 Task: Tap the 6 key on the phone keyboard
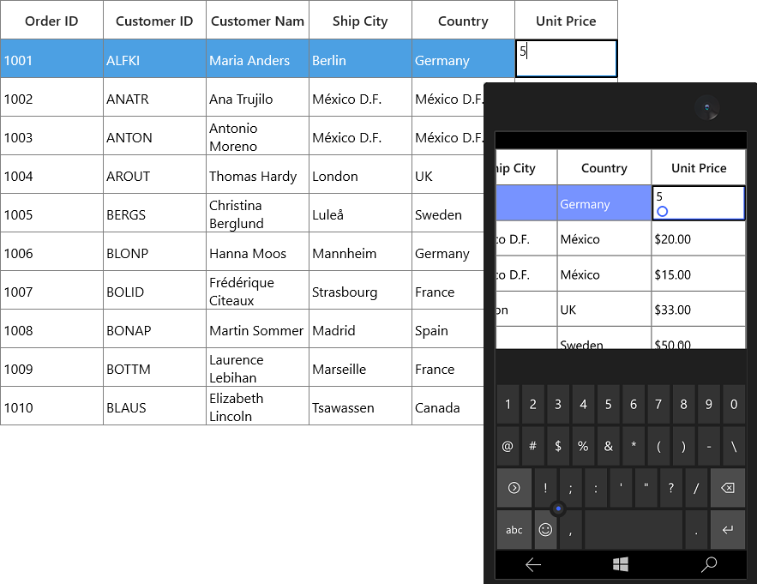pos(634,404)
